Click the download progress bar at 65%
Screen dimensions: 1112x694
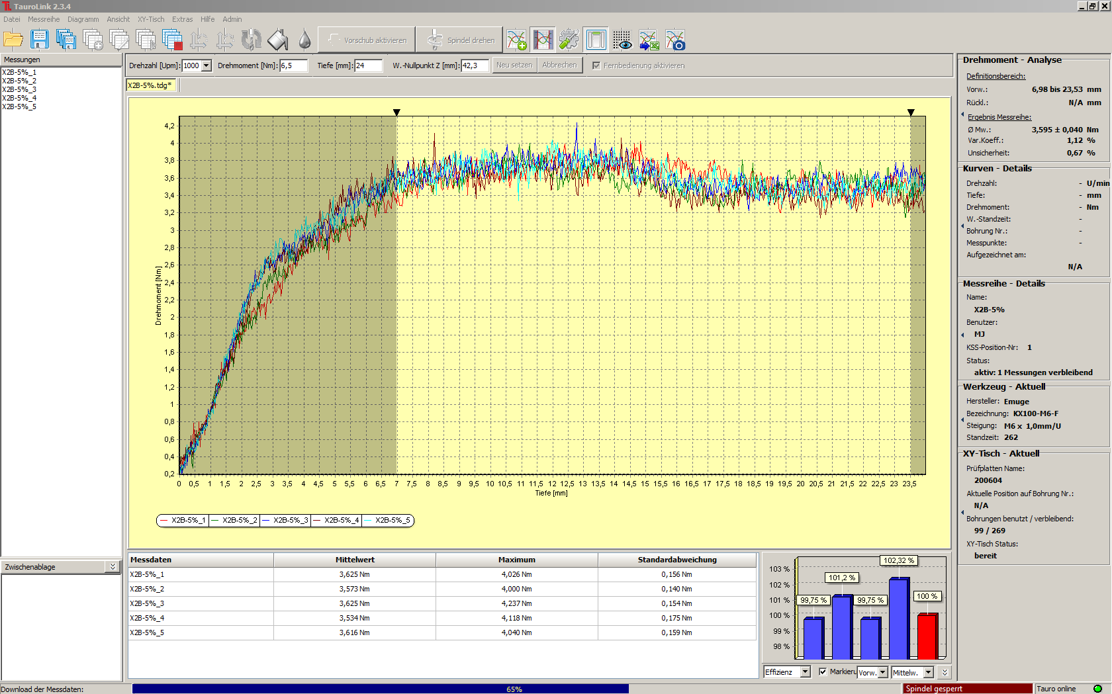(514, 689)
